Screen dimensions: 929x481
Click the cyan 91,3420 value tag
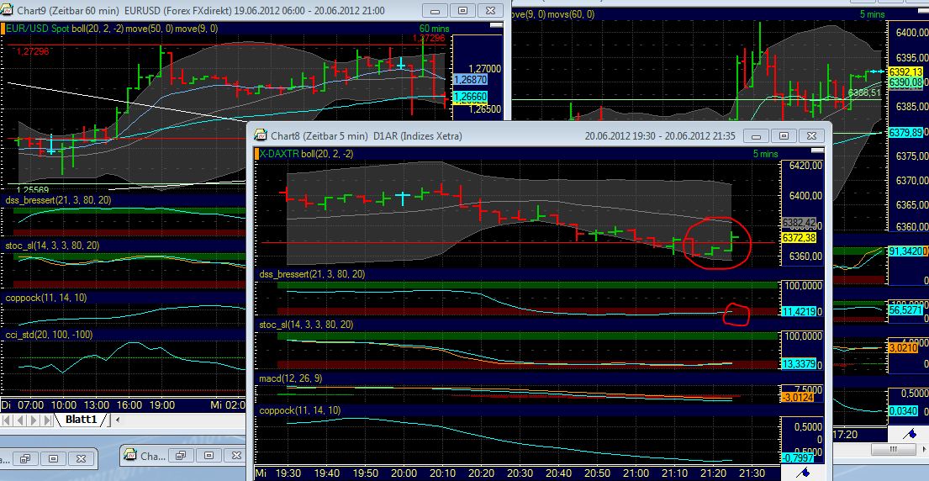coord(906,251)
